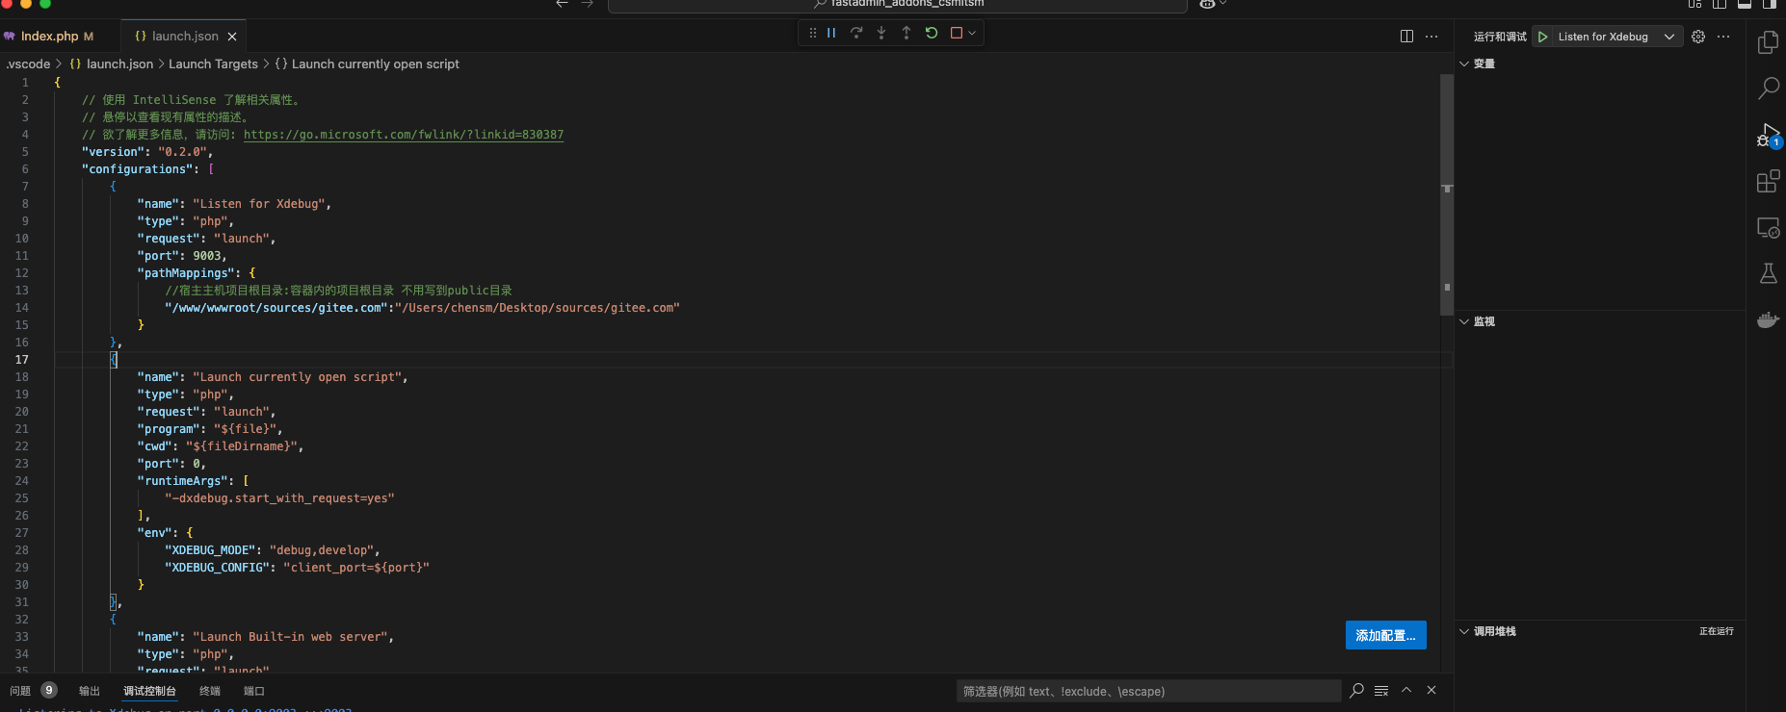Open the Search view
This screenshot has height=712, width=1786.
tap(1769, 89)
